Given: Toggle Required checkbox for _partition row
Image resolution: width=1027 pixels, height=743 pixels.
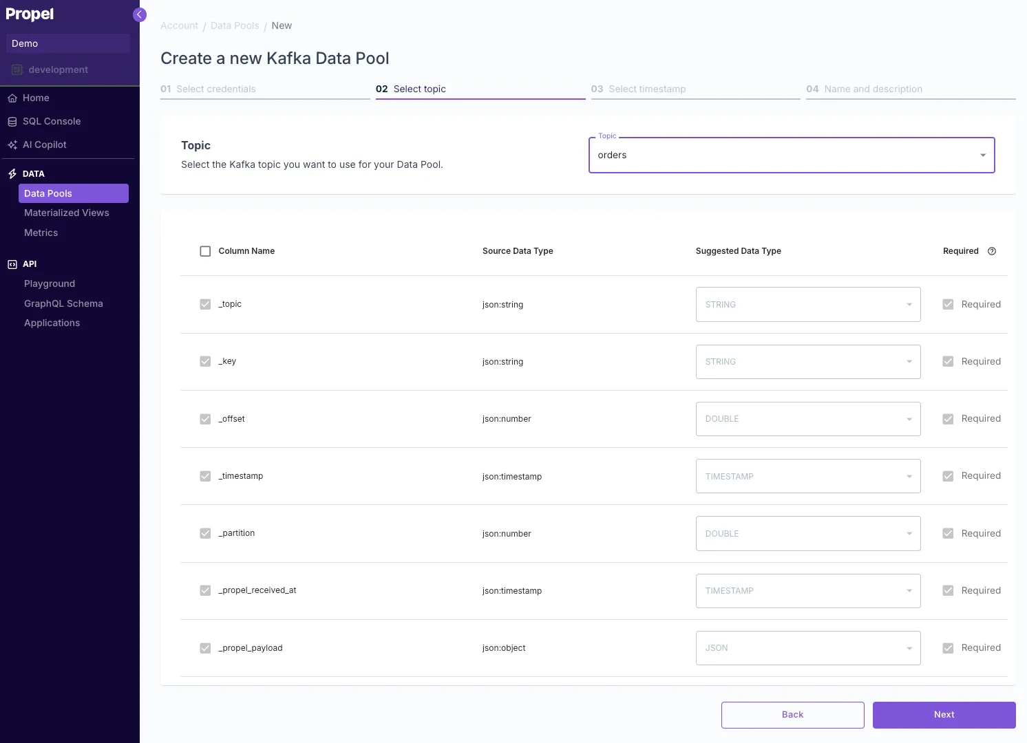Looking at the screenshot, I should (948, 533).
